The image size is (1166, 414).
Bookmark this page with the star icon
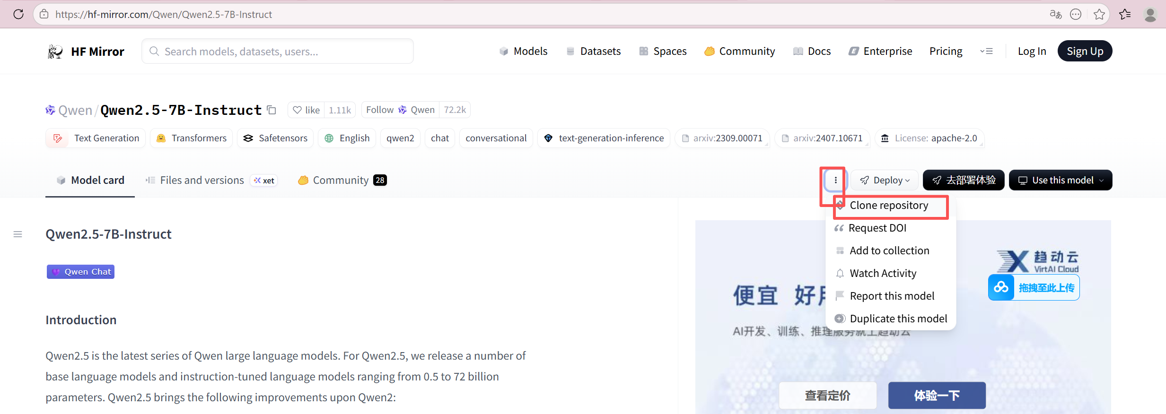[1099, 14]
